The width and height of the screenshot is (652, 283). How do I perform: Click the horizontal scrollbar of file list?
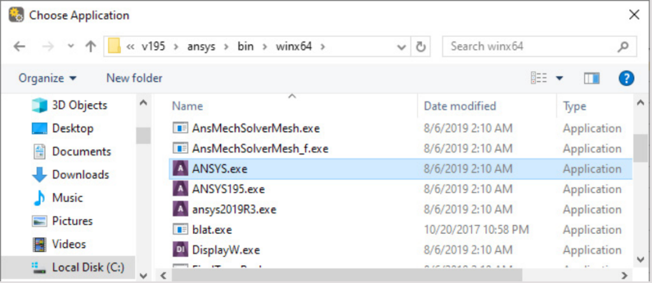(x=347, y=275)
